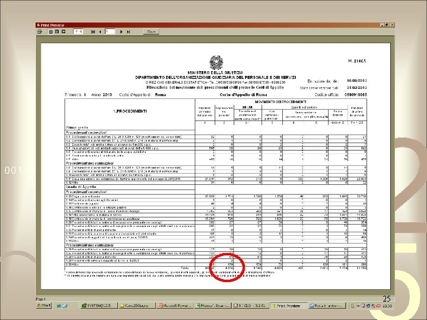Screen dimensions: 427x320
Task: Click the zoom percentage field
Action: click(78, 31)
